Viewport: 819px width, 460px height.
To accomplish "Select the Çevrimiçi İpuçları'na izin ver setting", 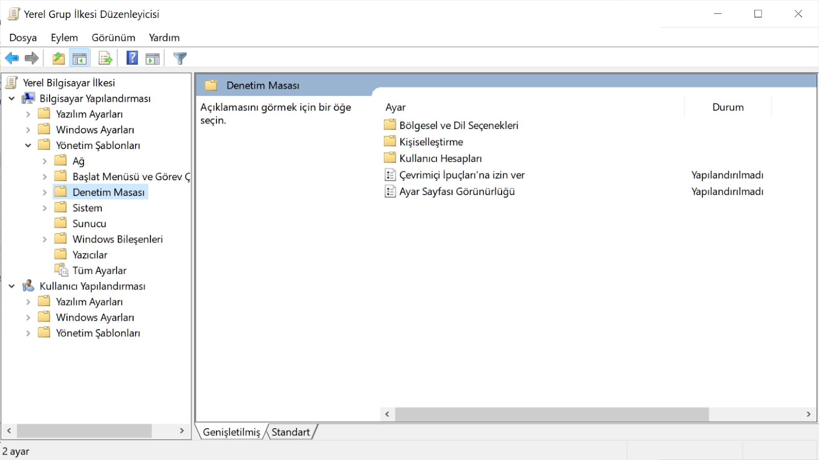I will coord(462,175).
